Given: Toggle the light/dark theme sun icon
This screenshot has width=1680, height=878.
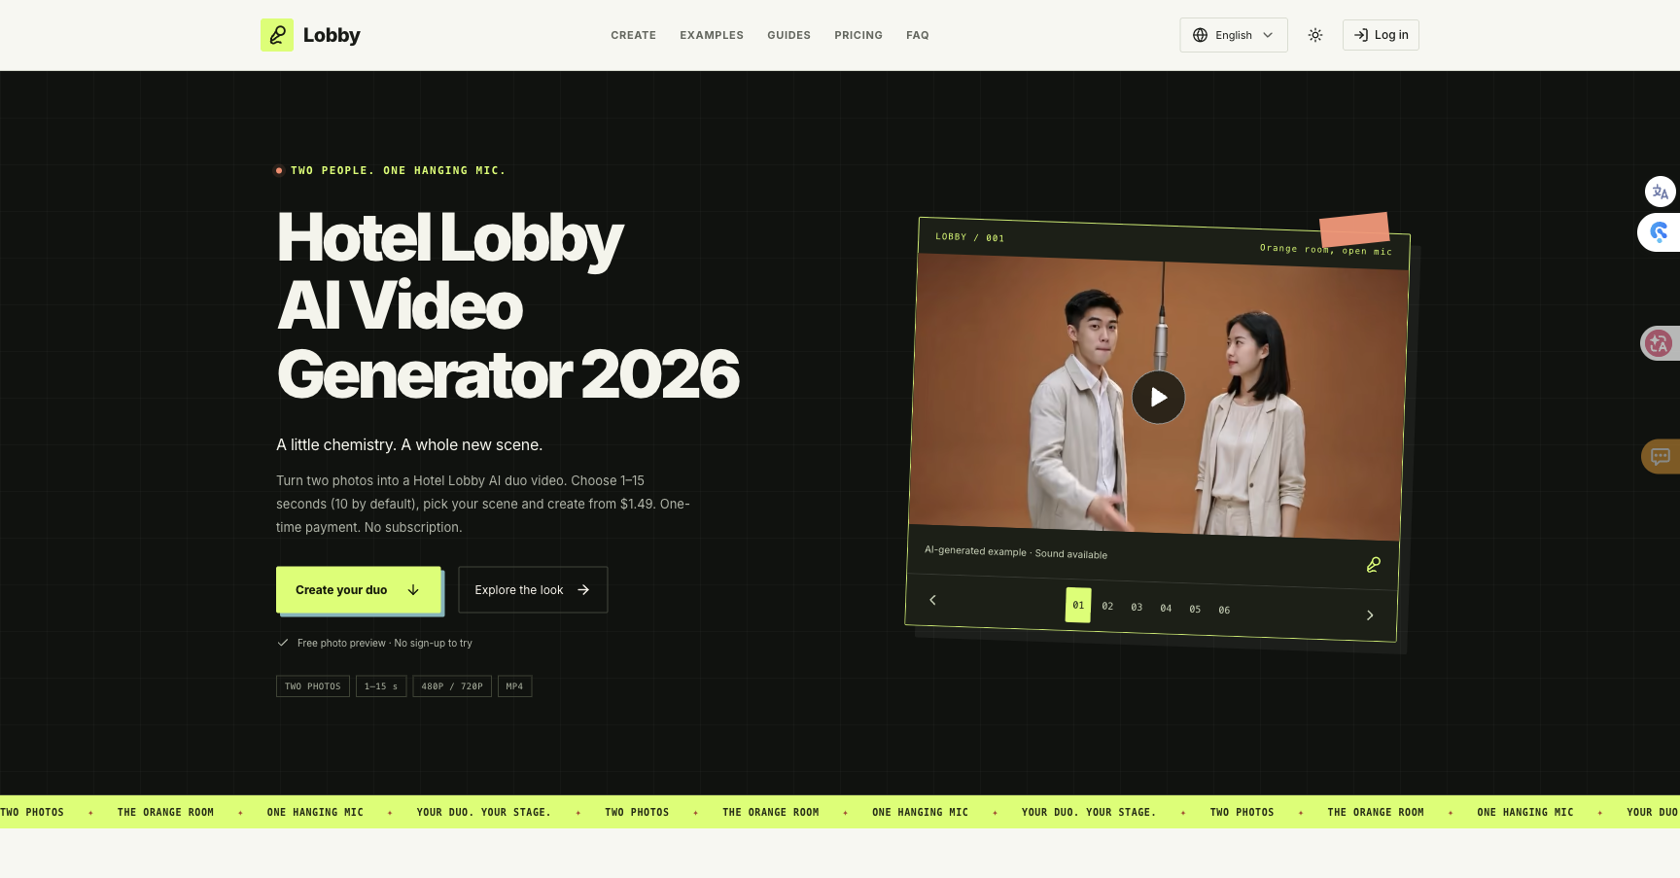Looking at the screenshot, I should click(1315, 35).
